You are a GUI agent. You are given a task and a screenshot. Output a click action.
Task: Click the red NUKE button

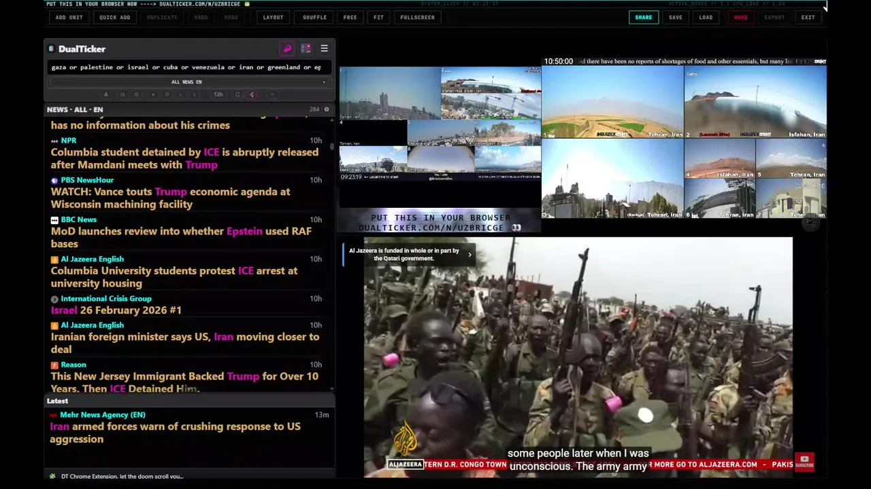[740, 17]
